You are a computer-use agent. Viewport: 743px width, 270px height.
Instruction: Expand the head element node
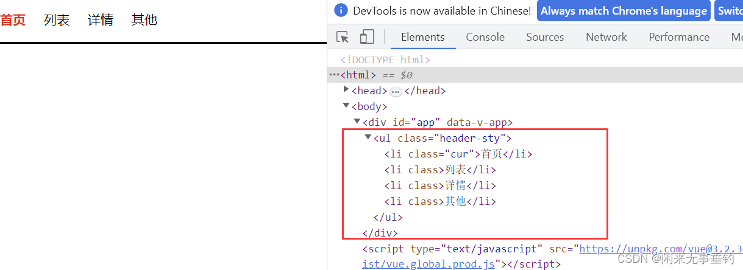[346, 90]
